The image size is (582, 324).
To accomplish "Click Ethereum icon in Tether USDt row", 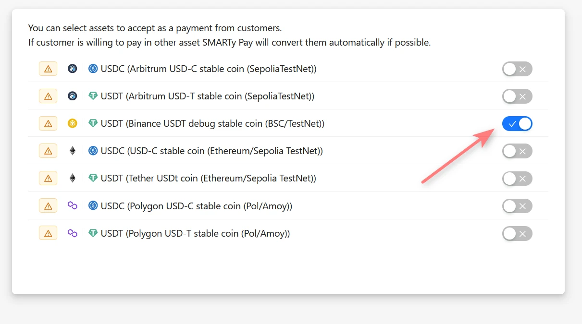I will pos(72,178).
